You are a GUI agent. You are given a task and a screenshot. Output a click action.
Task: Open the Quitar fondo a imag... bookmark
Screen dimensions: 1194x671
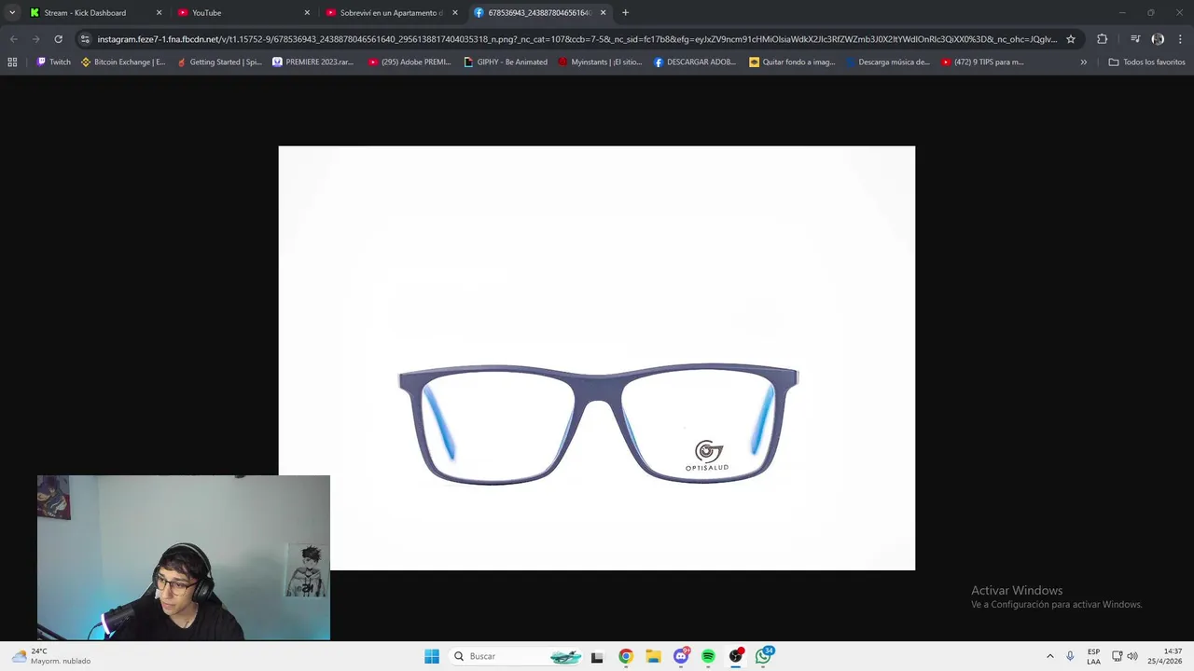(x=792, y=62)
